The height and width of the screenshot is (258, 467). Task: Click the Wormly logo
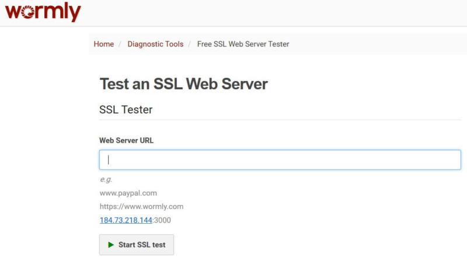click(41, 12)
